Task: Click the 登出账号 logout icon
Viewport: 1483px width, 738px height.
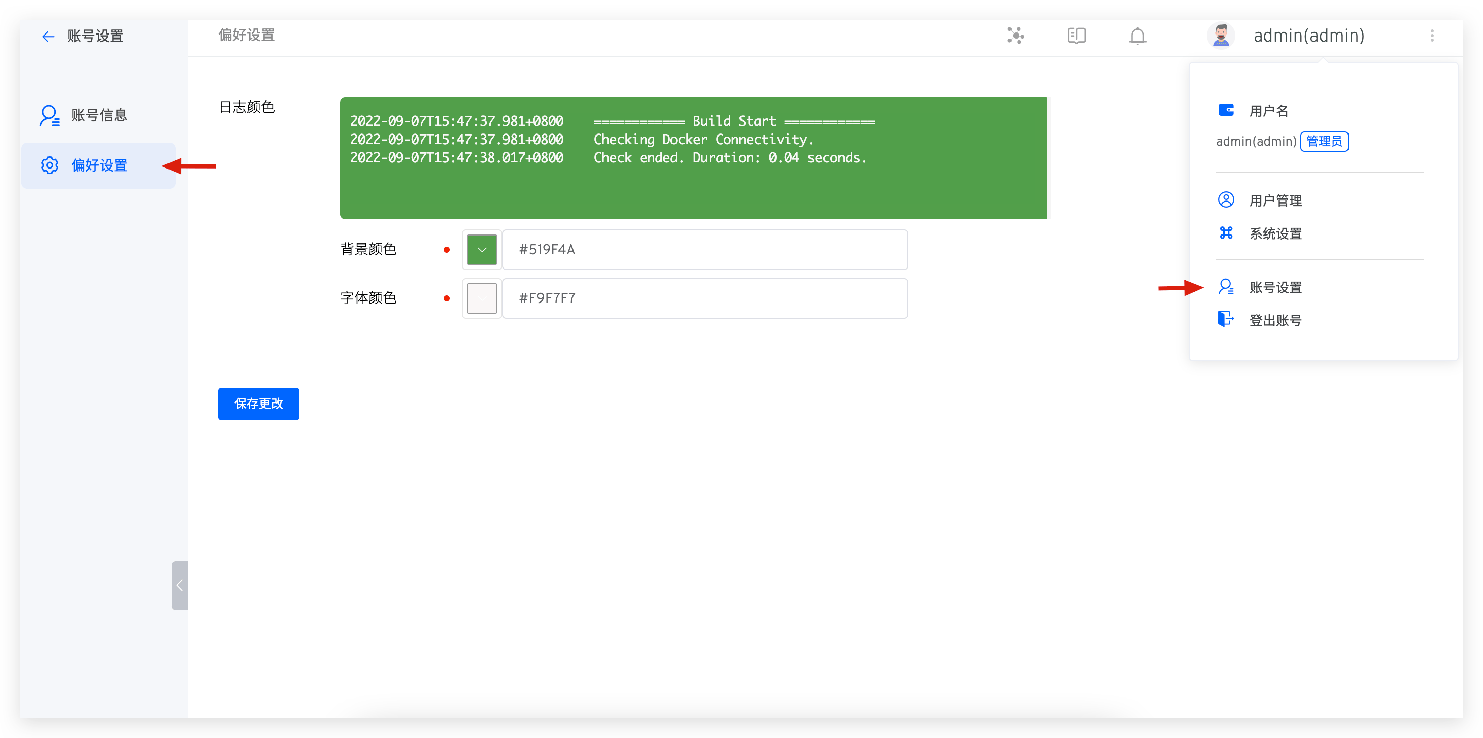Action: pos(1226,319)
